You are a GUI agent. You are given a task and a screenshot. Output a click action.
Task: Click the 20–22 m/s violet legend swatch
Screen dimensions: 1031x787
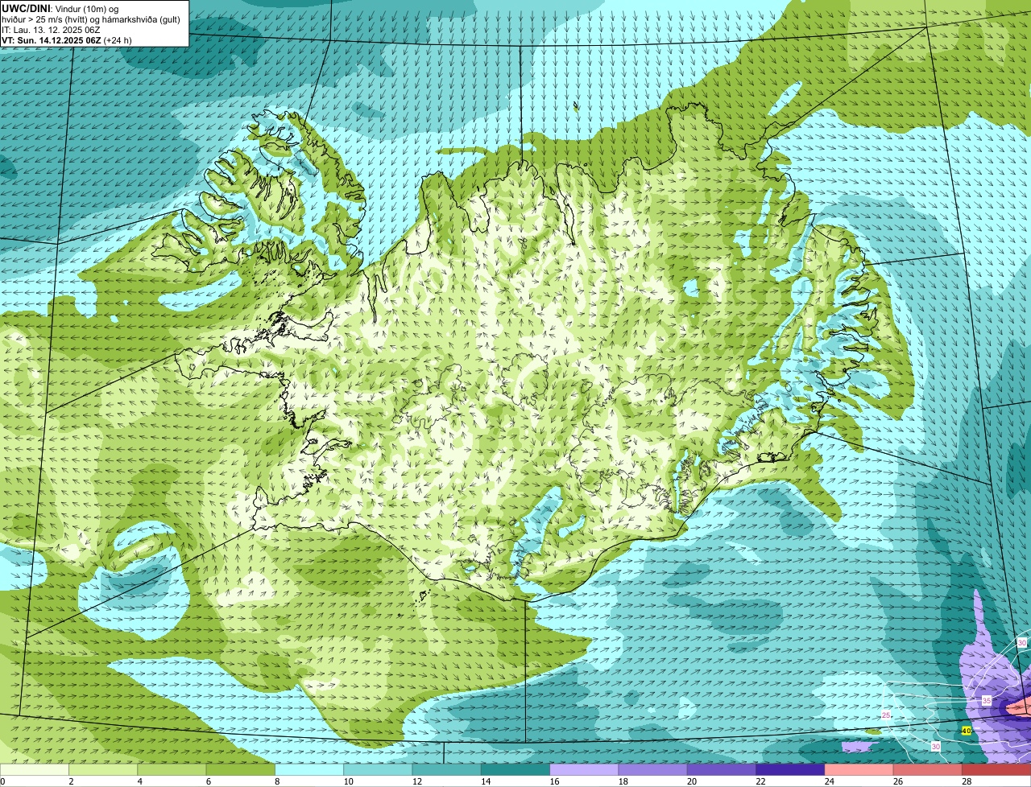point(722,770)
